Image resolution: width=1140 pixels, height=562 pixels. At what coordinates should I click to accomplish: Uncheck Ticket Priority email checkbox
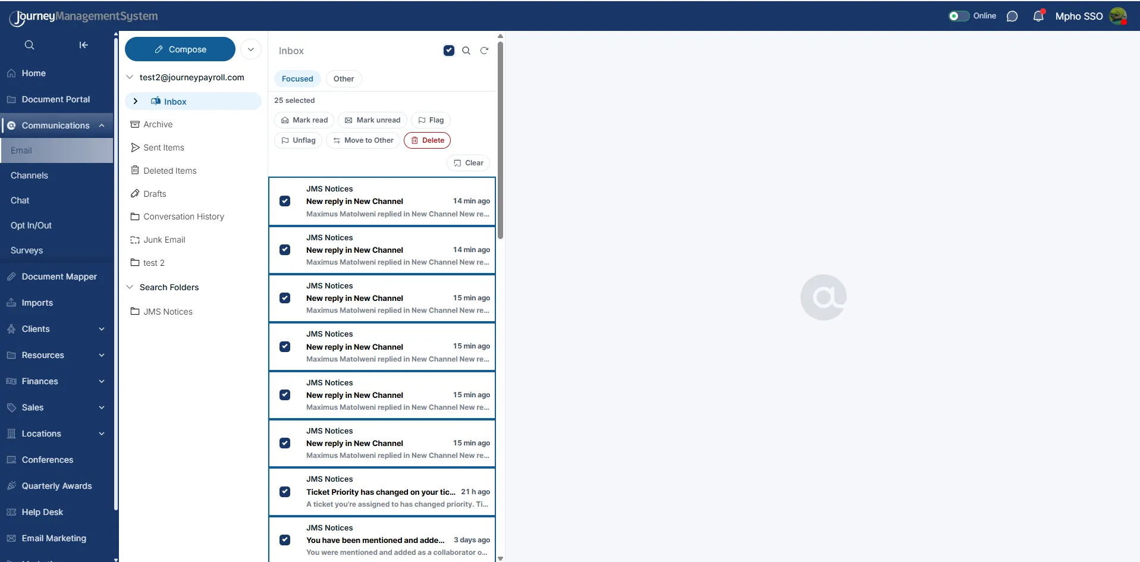tap(285, 492)
